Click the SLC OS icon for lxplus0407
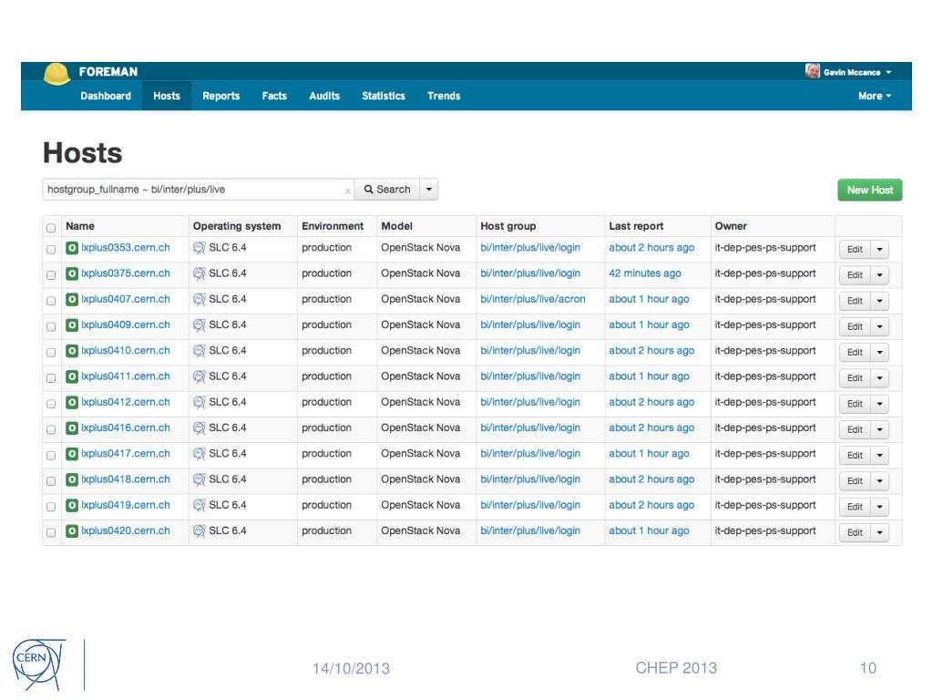This screenshot has width=933, height=700. pyautogui.click(x=200, y=299)
